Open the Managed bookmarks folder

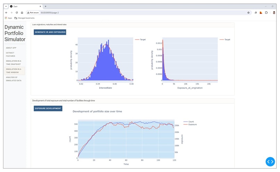[24, 18]
